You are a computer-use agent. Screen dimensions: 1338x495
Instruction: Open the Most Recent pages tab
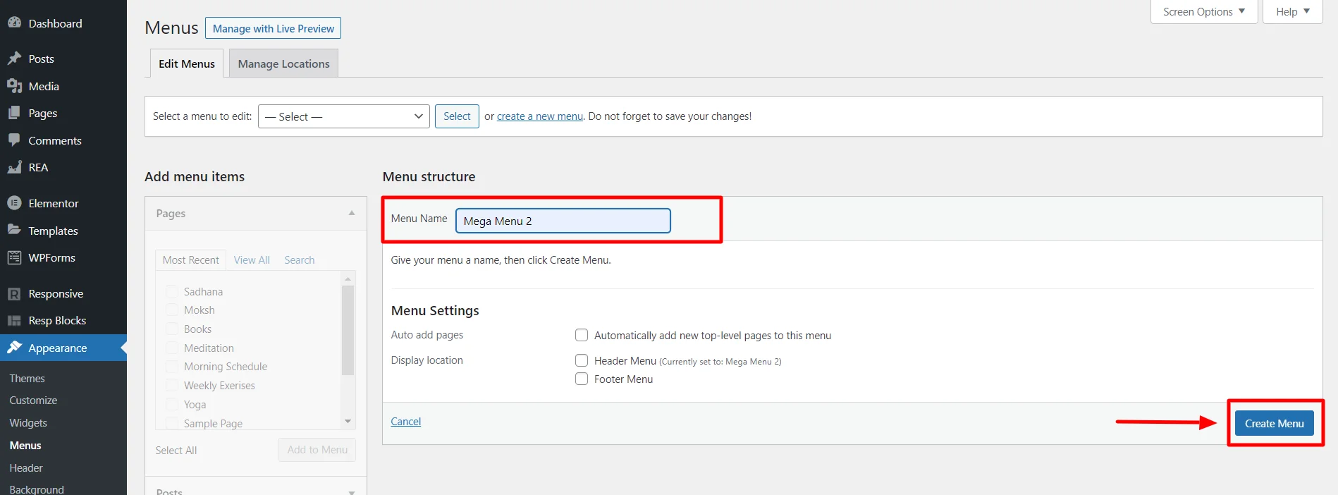pos(190,260)
